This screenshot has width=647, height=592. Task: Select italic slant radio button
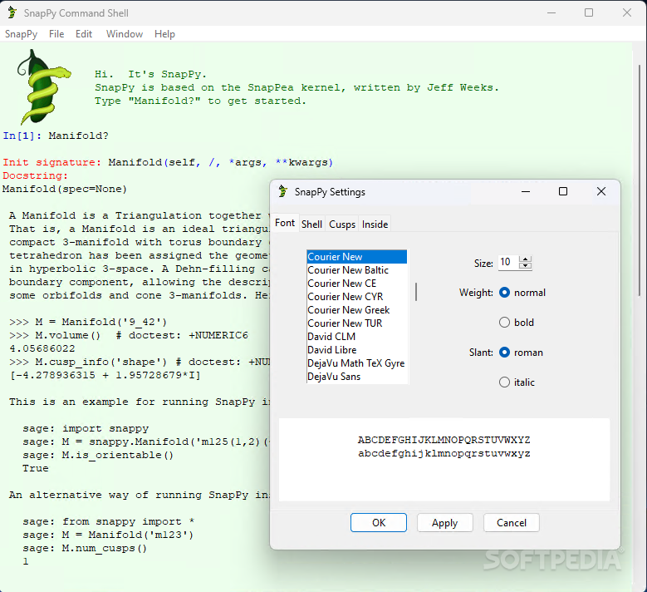[x=504, y=382]
